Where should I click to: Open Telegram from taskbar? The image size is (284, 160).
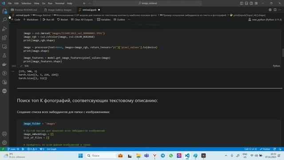point(163,156)
